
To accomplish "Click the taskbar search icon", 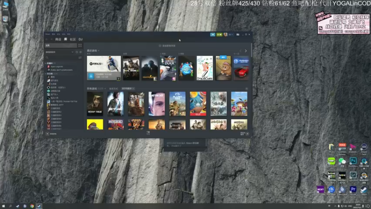I will (x=10, y=206).
